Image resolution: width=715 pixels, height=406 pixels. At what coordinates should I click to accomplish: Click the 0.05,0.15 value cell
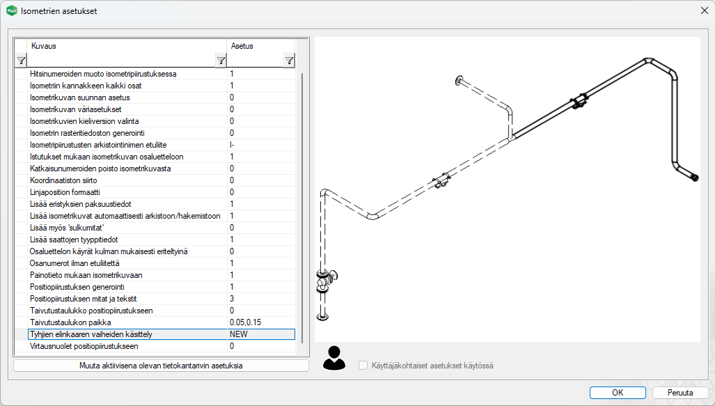tap(261, 322)
